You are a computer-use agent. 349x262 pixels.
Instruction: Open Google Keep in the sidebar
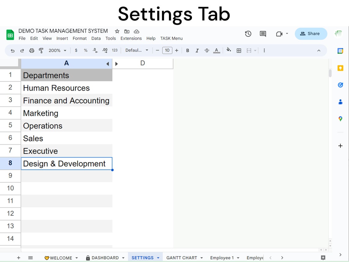point(340,68)
